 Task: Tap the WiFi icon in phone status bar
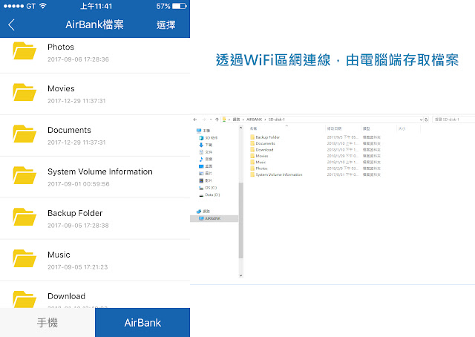coord(43,6)
